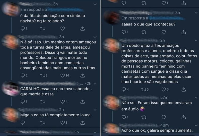Toggle like on the tweet with 14 likes

(x=65, y=76)
